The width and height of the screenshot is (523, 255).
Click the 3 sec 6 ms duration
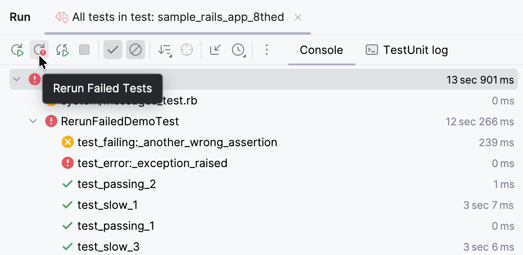tap(489, 247)
